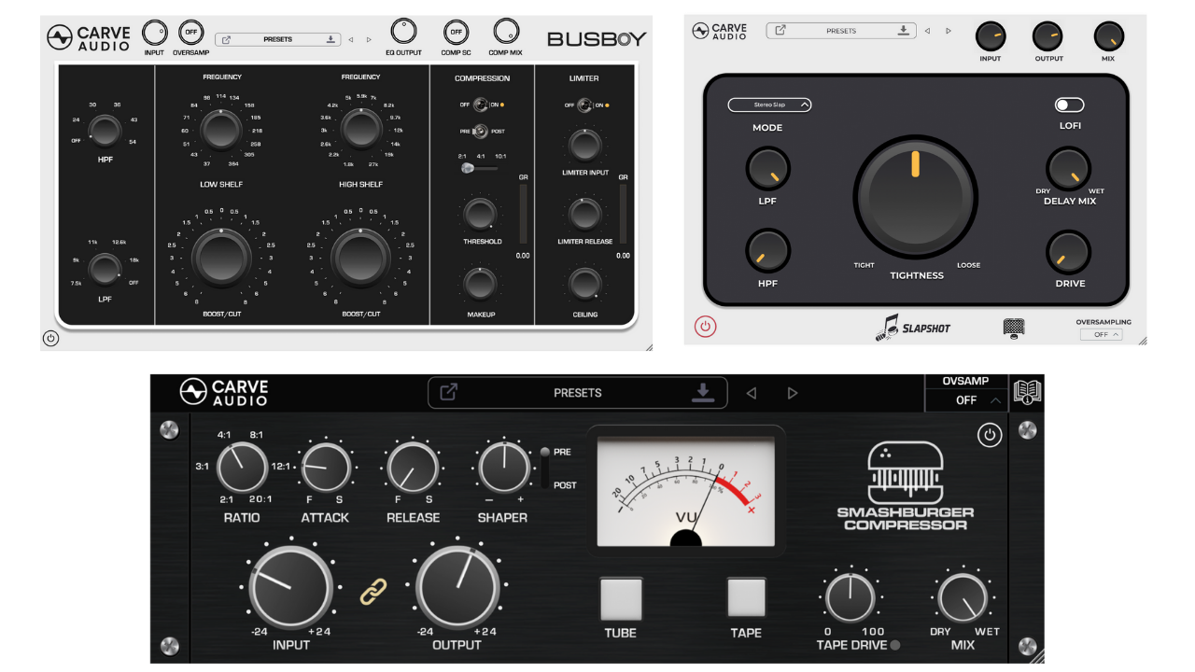This screenshot has width=1195, height=672.
Task: Open the Slapshot PRESETS menu
Action: coord(840,31)
